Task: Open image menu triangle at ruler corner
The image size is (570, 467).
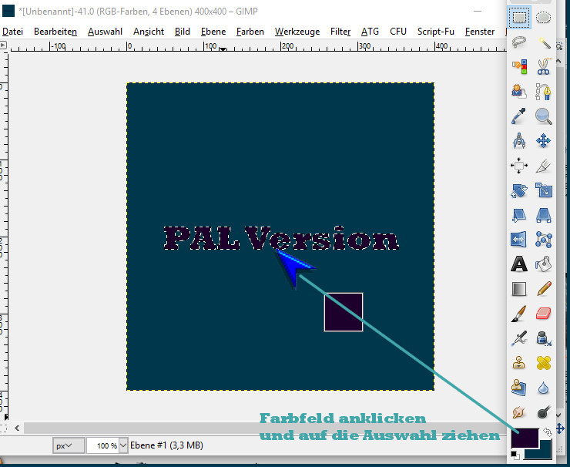Action: [3, 45]
